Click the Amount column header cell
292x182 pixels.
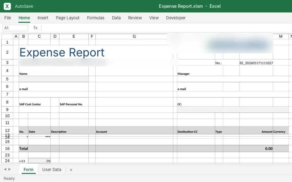point(256,130)
